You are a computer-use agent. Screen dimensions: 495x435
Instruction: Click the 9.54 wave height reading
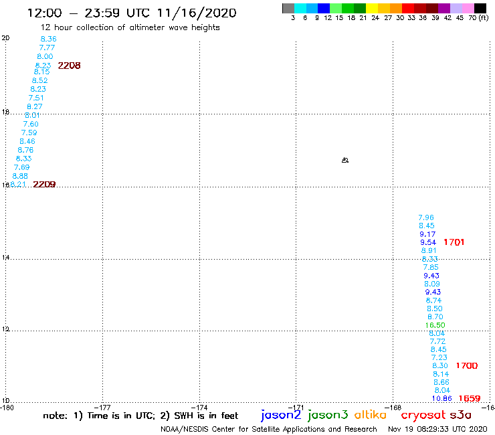pyautogui.click(x=428, y=243)
